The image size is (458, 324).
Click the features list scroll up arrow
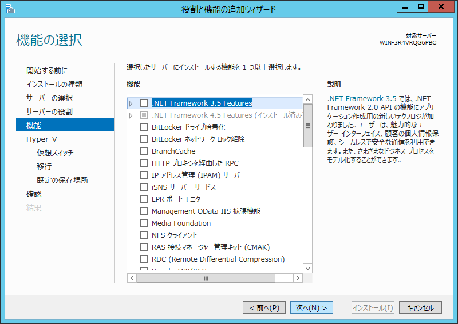coord(307,100)
